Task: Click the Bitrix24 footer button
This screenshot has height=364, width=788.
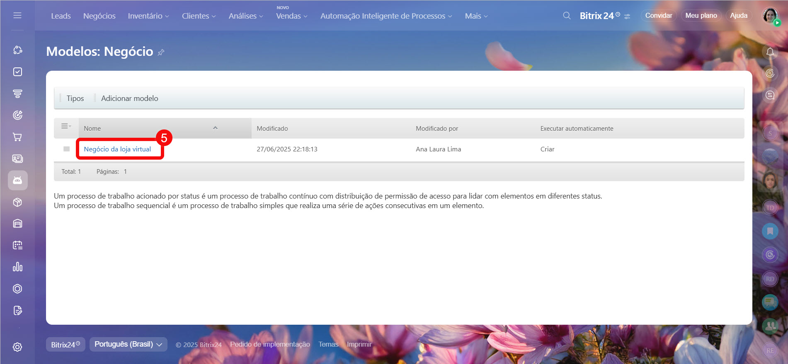Action: [x=65, y=345]
